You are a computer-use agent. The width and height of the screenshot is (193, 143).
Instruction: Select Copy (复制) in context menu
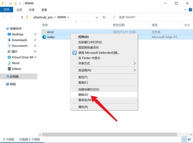pos(104,82)
